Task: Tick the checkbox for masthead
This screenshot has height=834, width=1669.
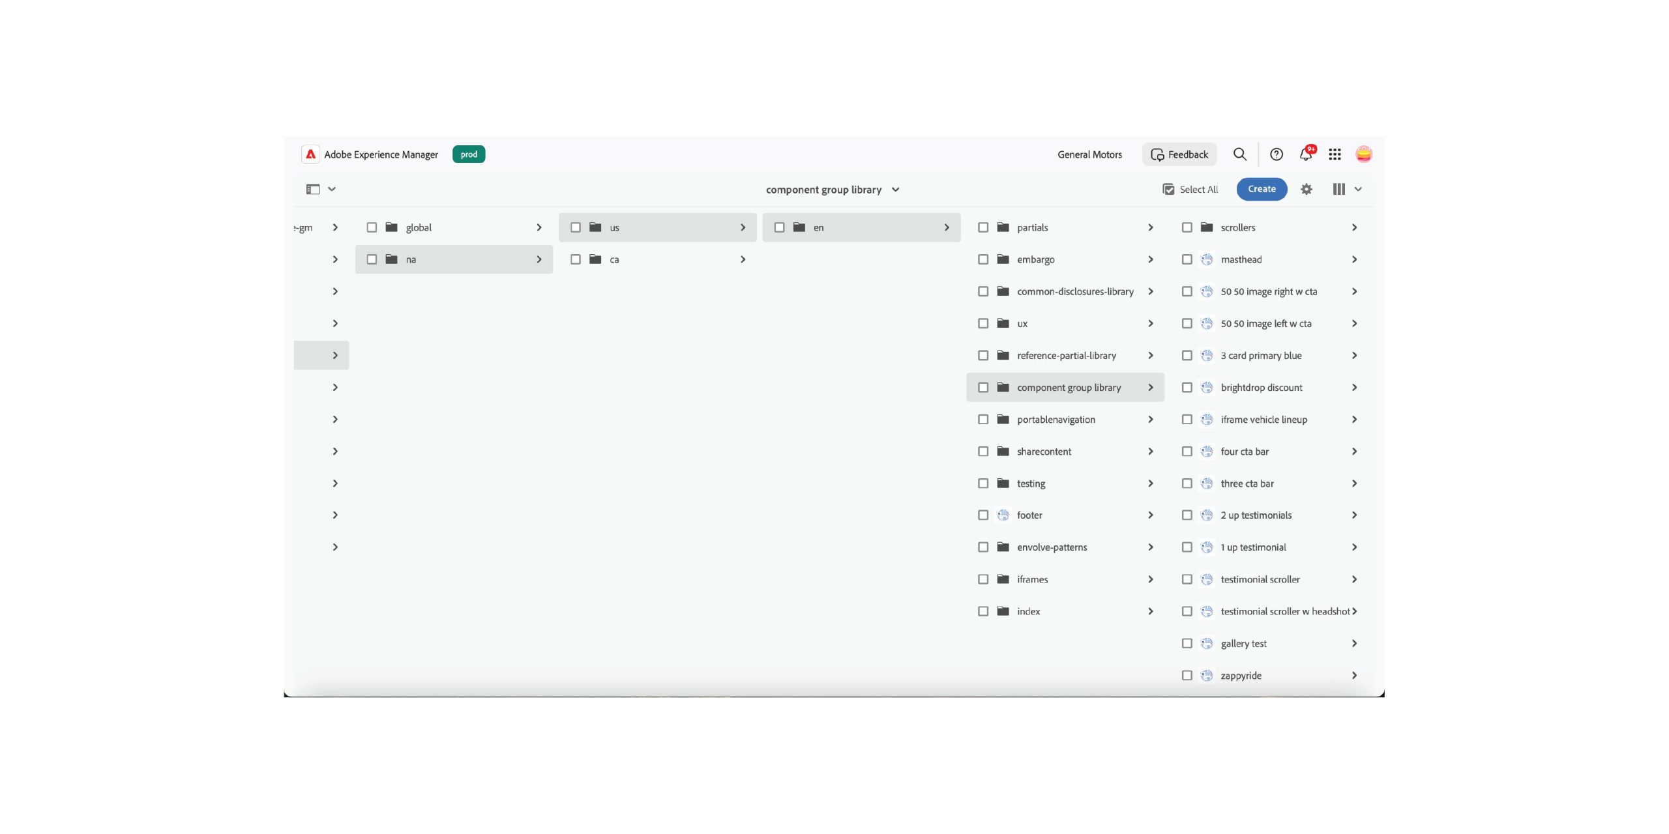Action: click(x=1187, y=259)
